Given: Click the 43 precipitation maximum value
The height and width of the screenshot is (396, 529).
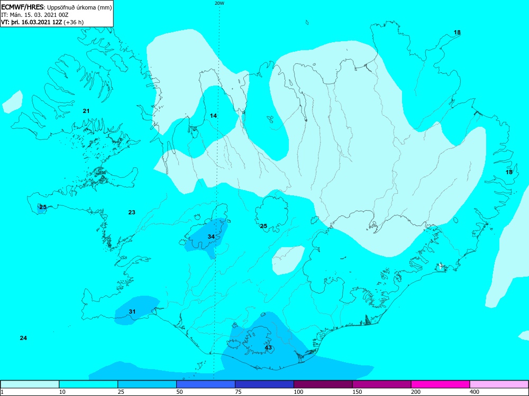Looking at the screenshot, I should [x=268, y=347].
